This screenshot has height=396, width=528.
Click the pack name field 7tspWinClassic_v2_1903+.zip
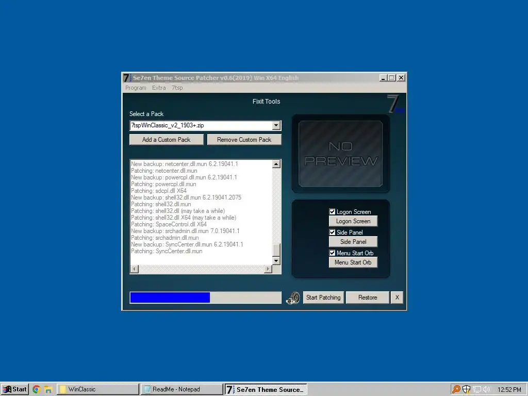201,125
